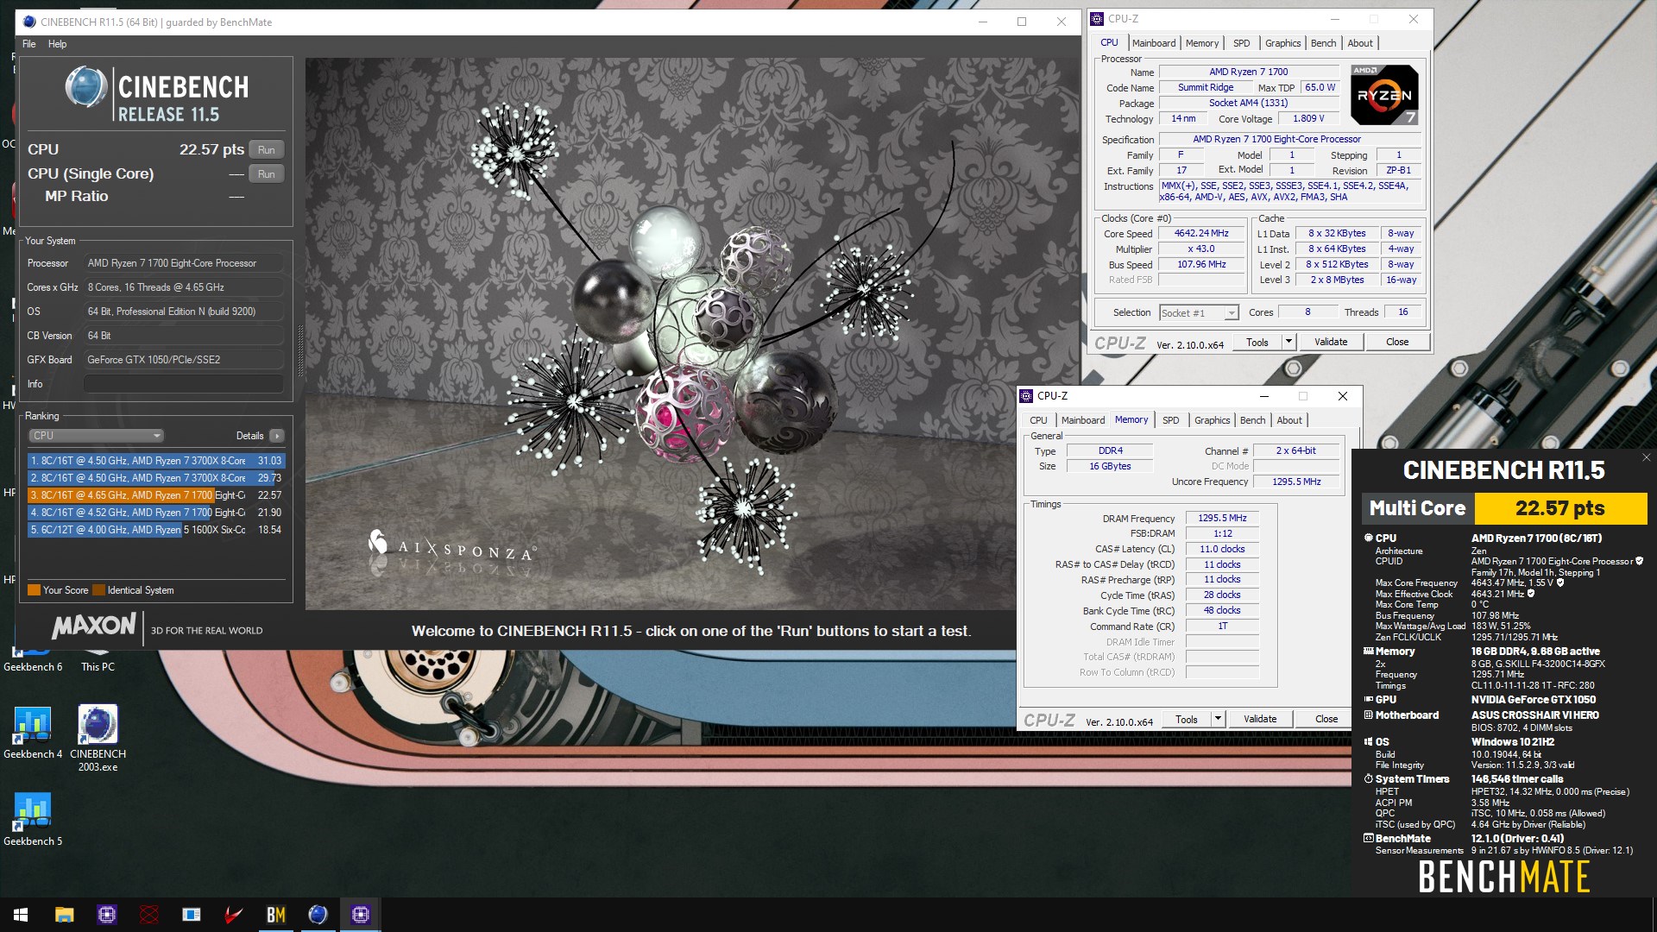
Task: Close the BenchMate overlay panel
Action: coord(1646,457)
